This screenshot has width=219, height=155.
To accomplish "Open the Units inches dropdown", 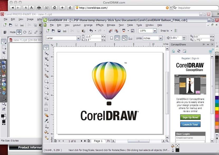I will tap(160, 38).
